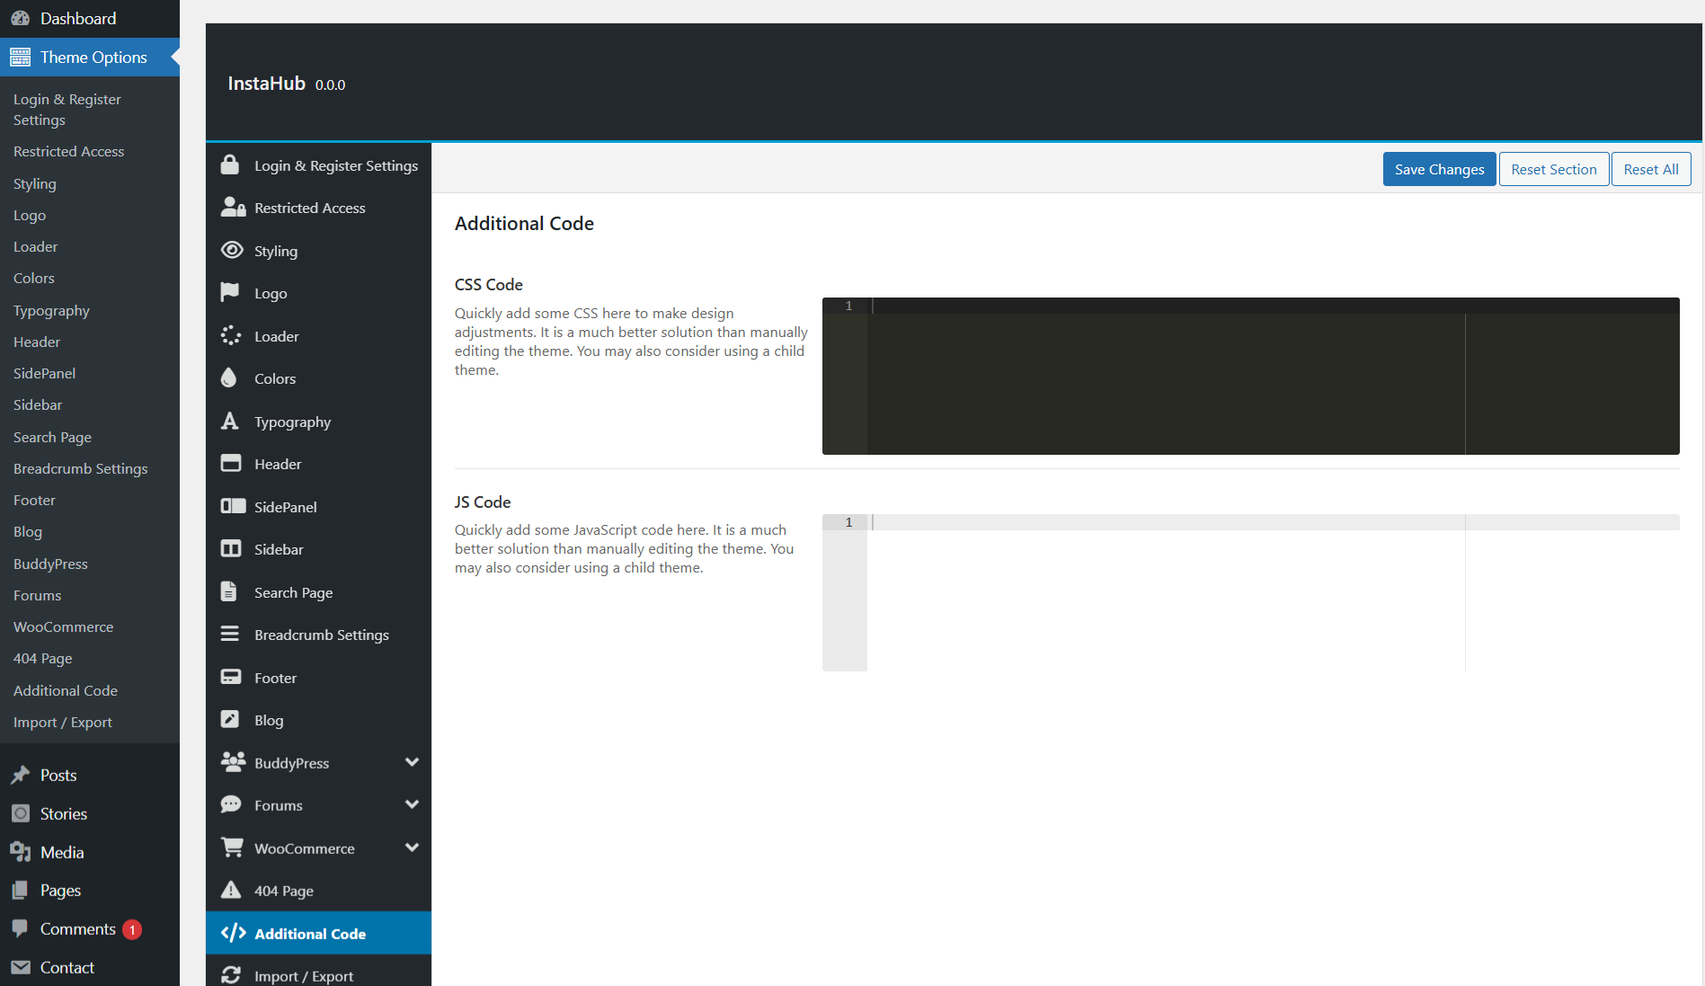This screenshot has width=1705, height=986.
Task: Click the eye icon next to Styling
Action: (232, 250)
